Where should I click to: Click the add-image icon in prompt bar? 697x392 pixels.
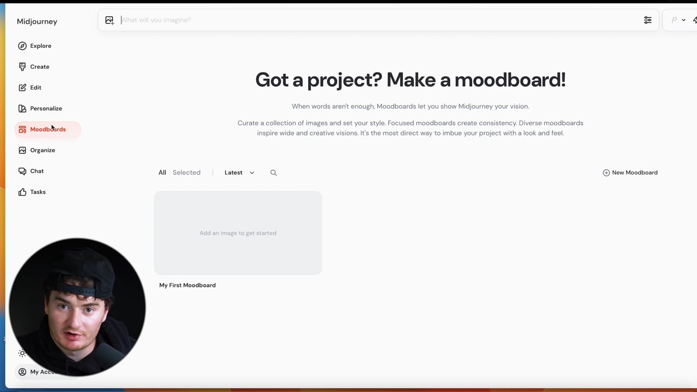tap(109, 20)
